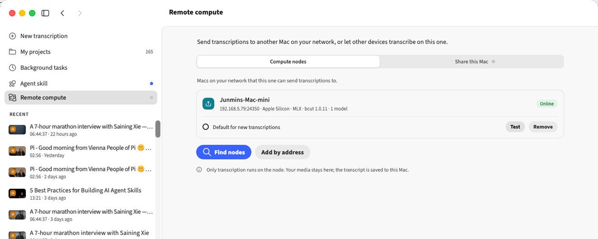Open the Remote compute sidebar item
The image size is (598, 239).
[81, 98]
